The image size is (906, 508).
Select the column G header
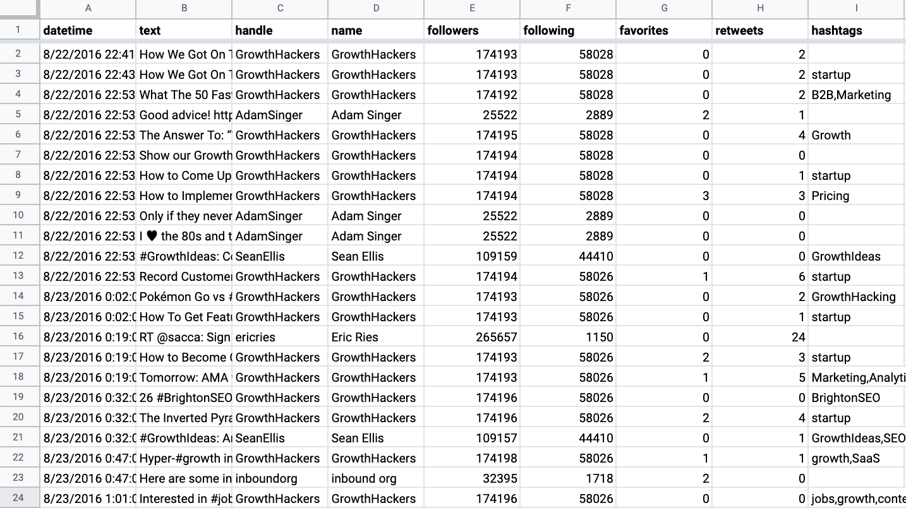tap(664, 8)
